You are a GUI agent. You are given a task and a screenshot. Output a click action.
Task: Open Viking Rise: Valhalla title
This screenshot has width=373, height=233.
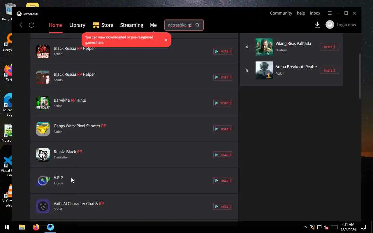pyautogui.click(x=293, y=43)
